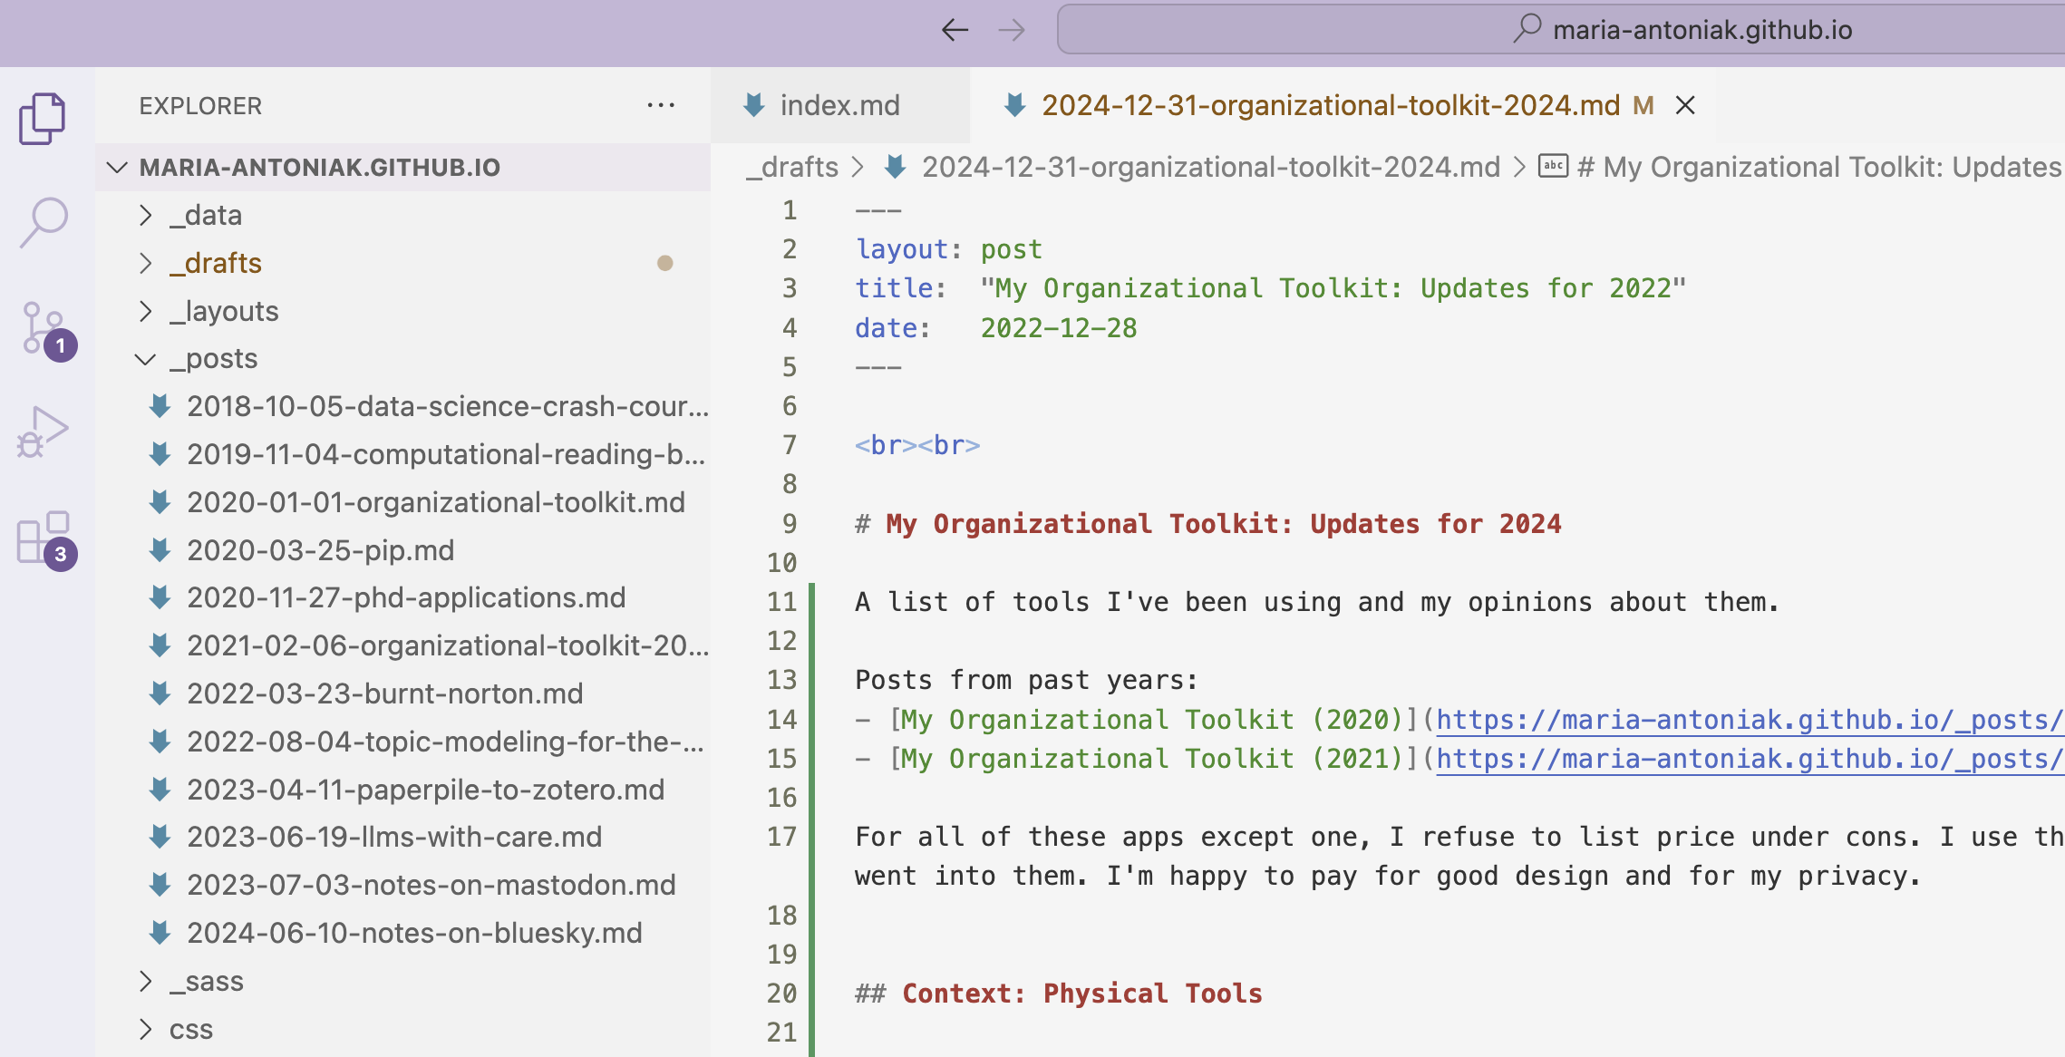Click the modified dot on _drafts folder
The width and height of the screenshot is (2065, 1057).
click(664, 263)
